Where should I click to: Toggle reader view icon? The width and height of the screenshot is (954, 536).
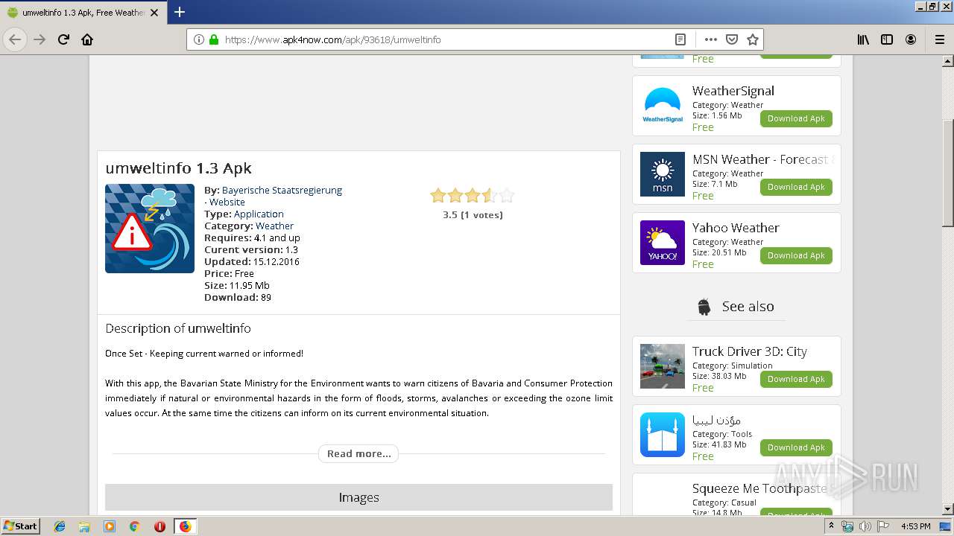click(x=680, y=39)
